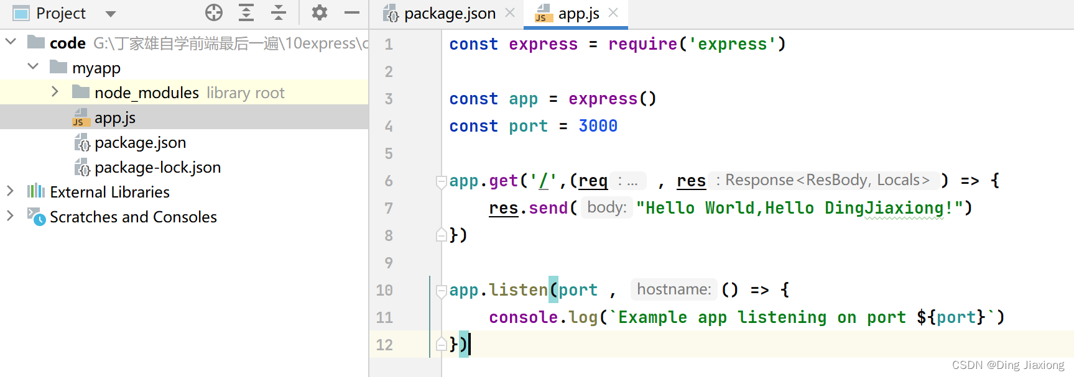Viewport: 1074px width, 377px height.
Task: Select app.js in the project tree
Action: coord(184,117)
